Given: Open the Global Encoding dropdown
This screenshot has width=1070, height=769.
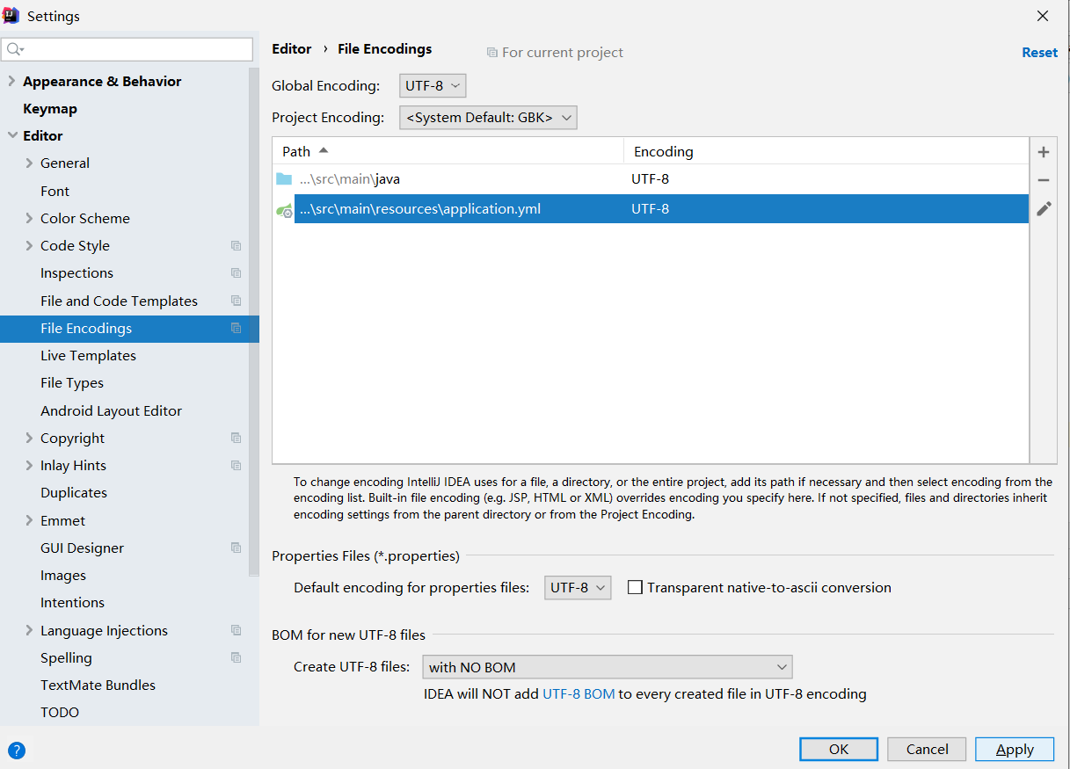Looking at the screenshot, I should 432,85.
